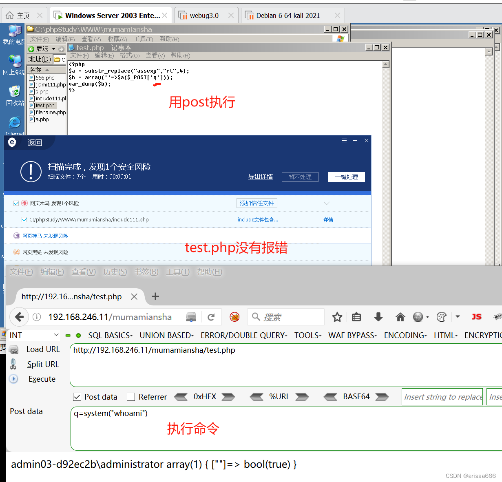Click in the Post data text area
Viewport: 502px width, 482px height.
tap(286, 428)
